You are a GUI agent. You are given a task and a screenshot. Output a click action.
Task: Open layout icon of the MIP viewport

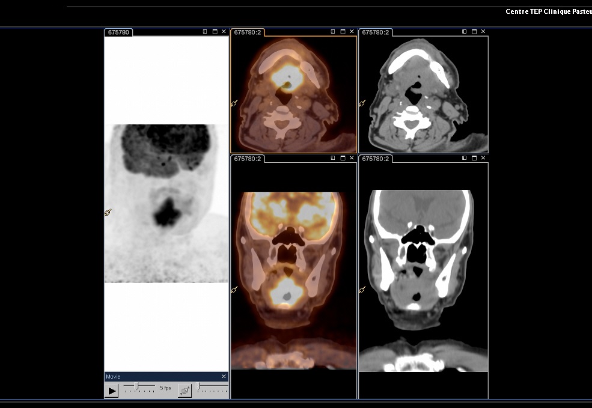point(205,32)
